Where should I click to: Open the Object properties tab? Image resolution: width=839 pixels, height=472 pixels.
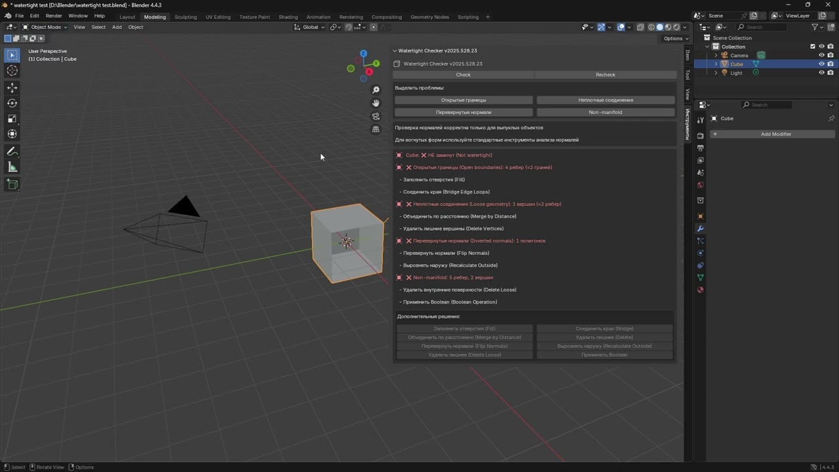tap(700, 216)
